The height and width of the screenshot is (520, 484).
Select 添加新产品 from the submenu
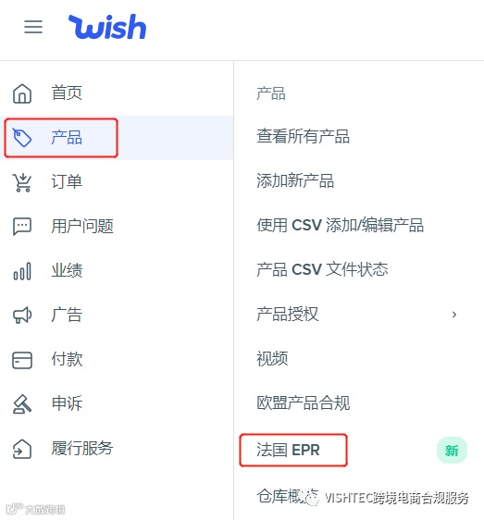pyautogui.click(x=295, y=180)
